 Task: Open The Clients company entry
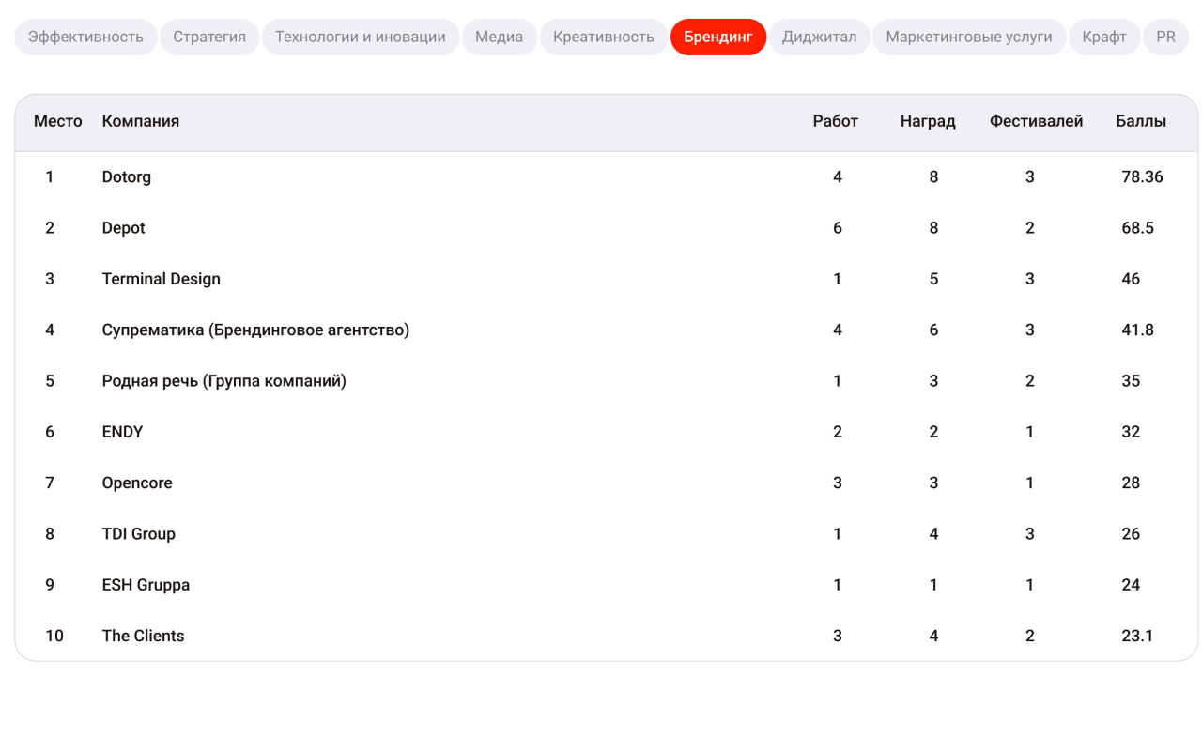[x=144, y=636]
